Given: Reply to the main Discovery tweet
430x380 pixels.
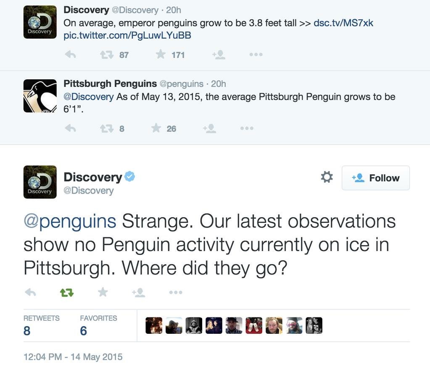Looking at the screenshot, I should [x=30, y=292].
